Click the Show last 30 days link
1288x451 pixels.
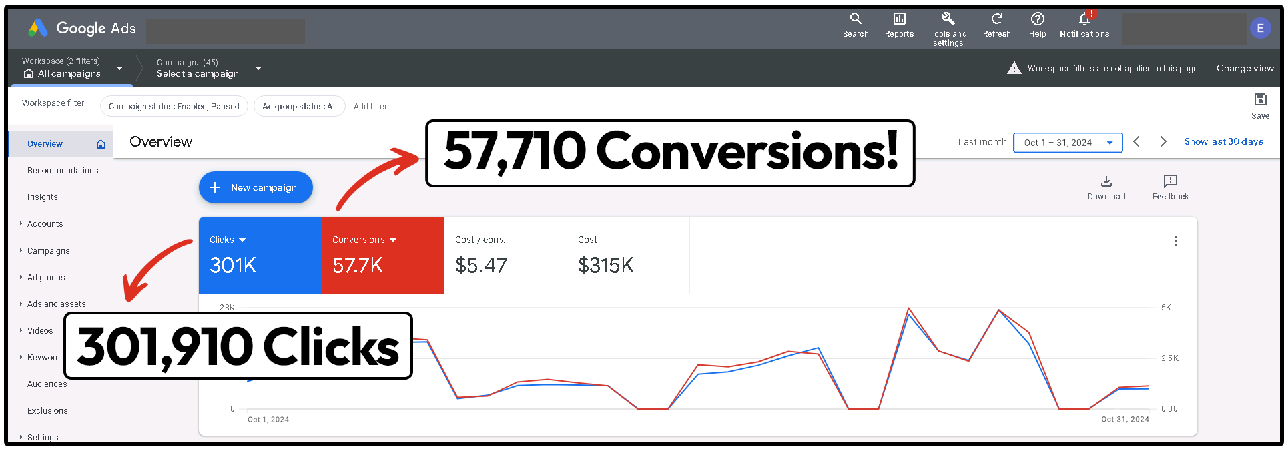point(1223,142)
